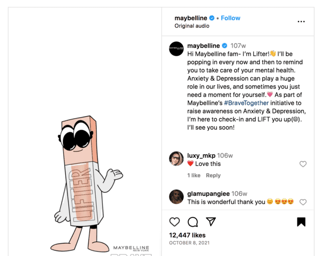Image resolution: width=331 pixels, height=256 pixels.
Task: Reply to luxy_mkp's comment
Action: pyautogui.click(x=213, y=175)
